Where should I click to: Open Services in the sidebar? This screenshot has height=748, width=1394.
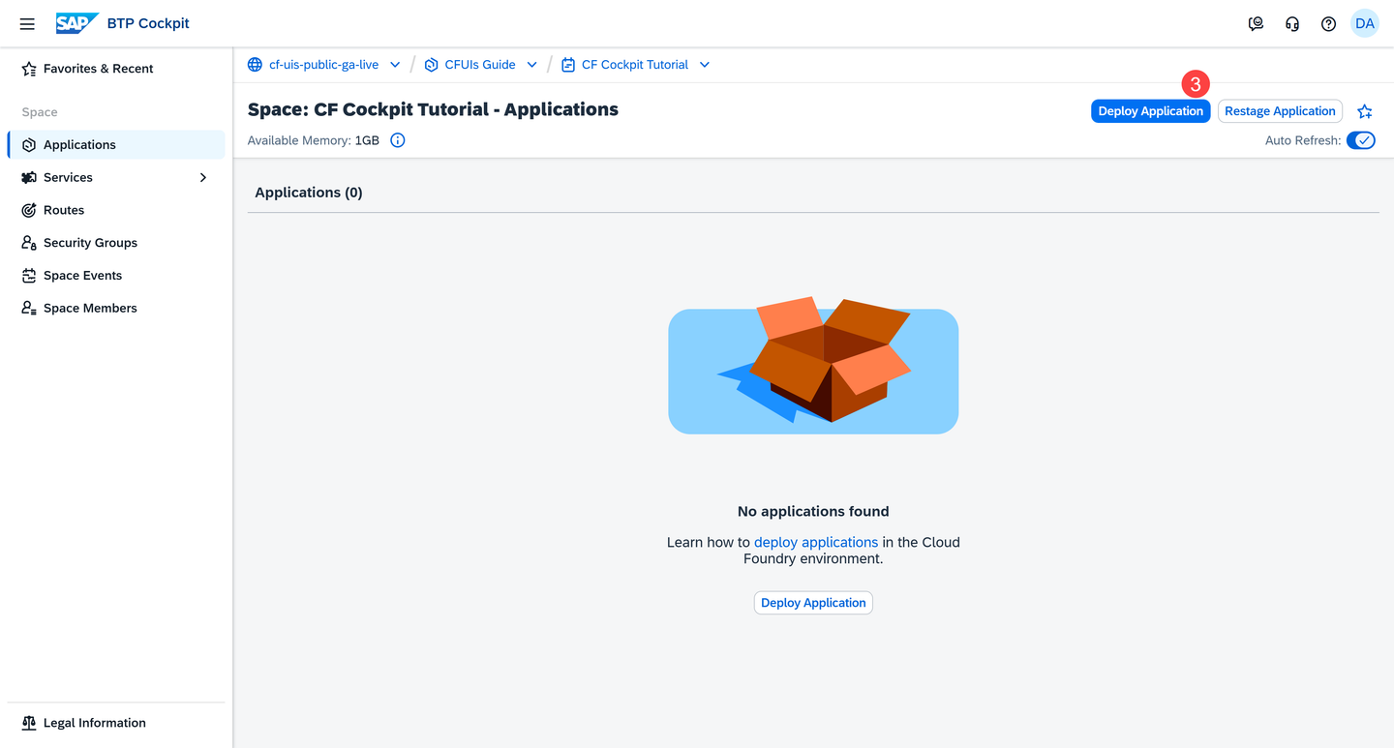[x=116, y=178]
